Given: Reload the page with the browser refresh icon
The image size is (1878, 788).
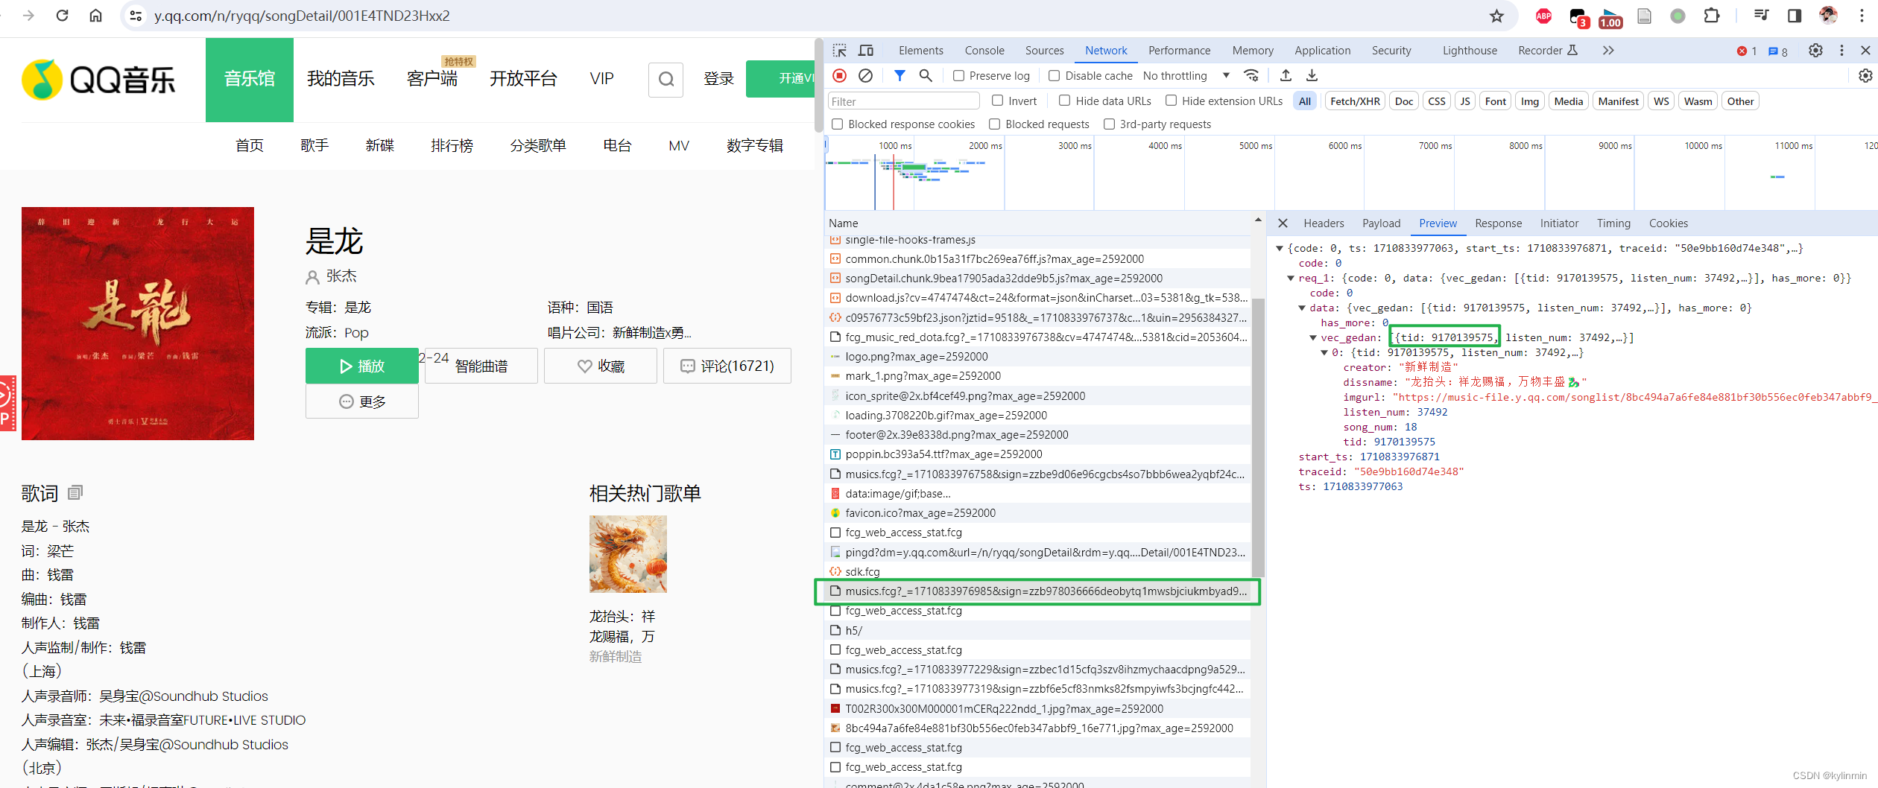Looking at the screenshot, I should (x=63, y=16).
